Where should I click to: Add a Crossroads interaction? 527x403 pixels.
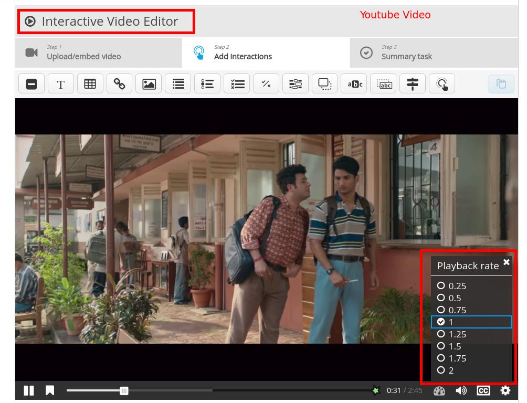pyautogui.click(x=413, y=83)
